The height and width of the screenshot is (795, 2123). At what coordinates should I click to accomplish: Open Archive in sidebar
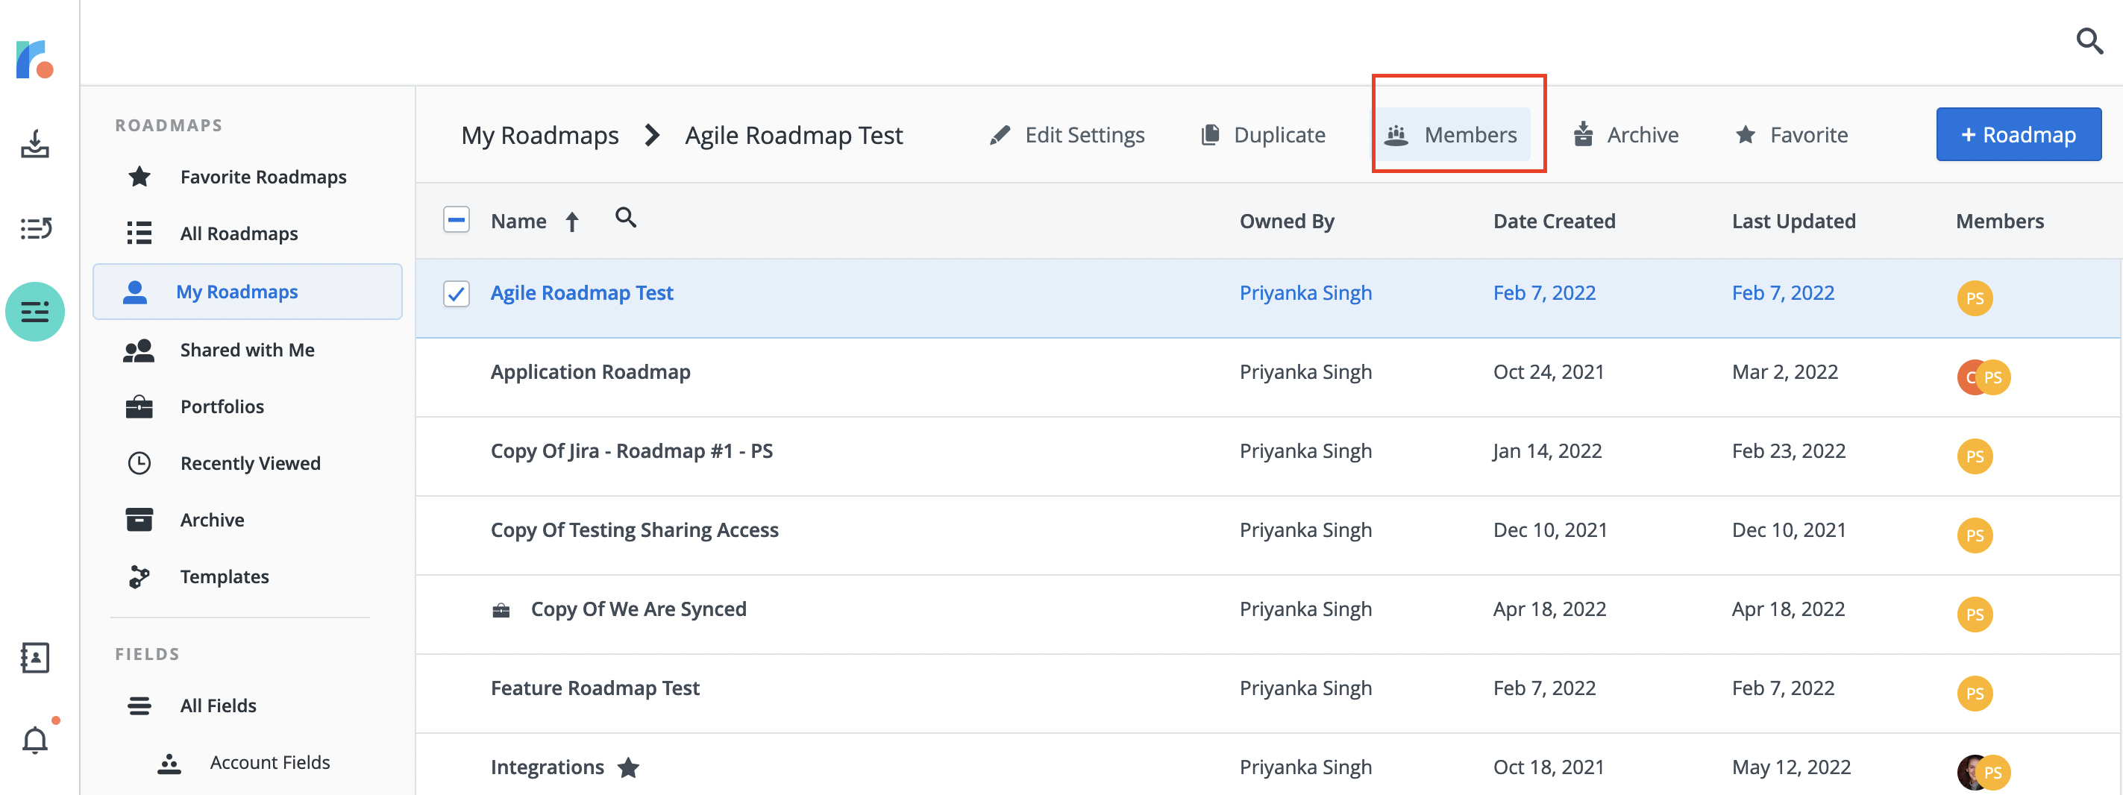pyautogui.click(x=247, y=520)
